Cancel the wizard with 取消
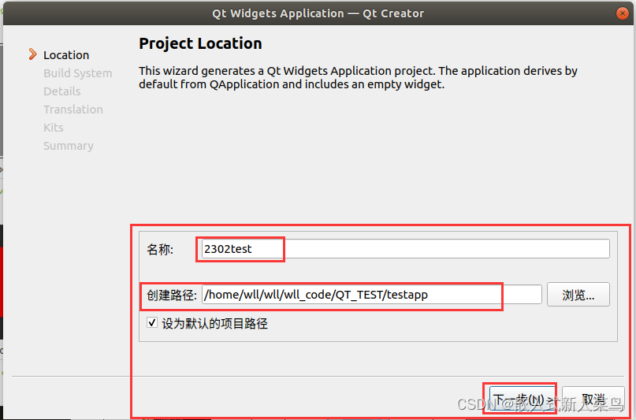The image size is (636, 420). click(593, 399)
